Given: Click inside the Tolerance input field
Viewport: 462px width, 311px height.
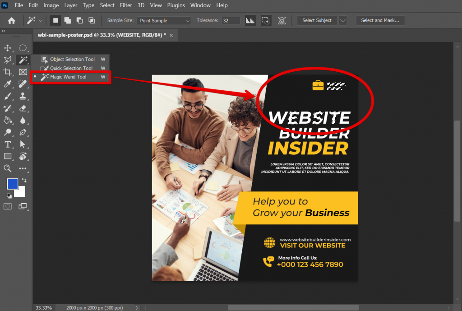Looking at the screenshot, I should (x=231, y=20).
